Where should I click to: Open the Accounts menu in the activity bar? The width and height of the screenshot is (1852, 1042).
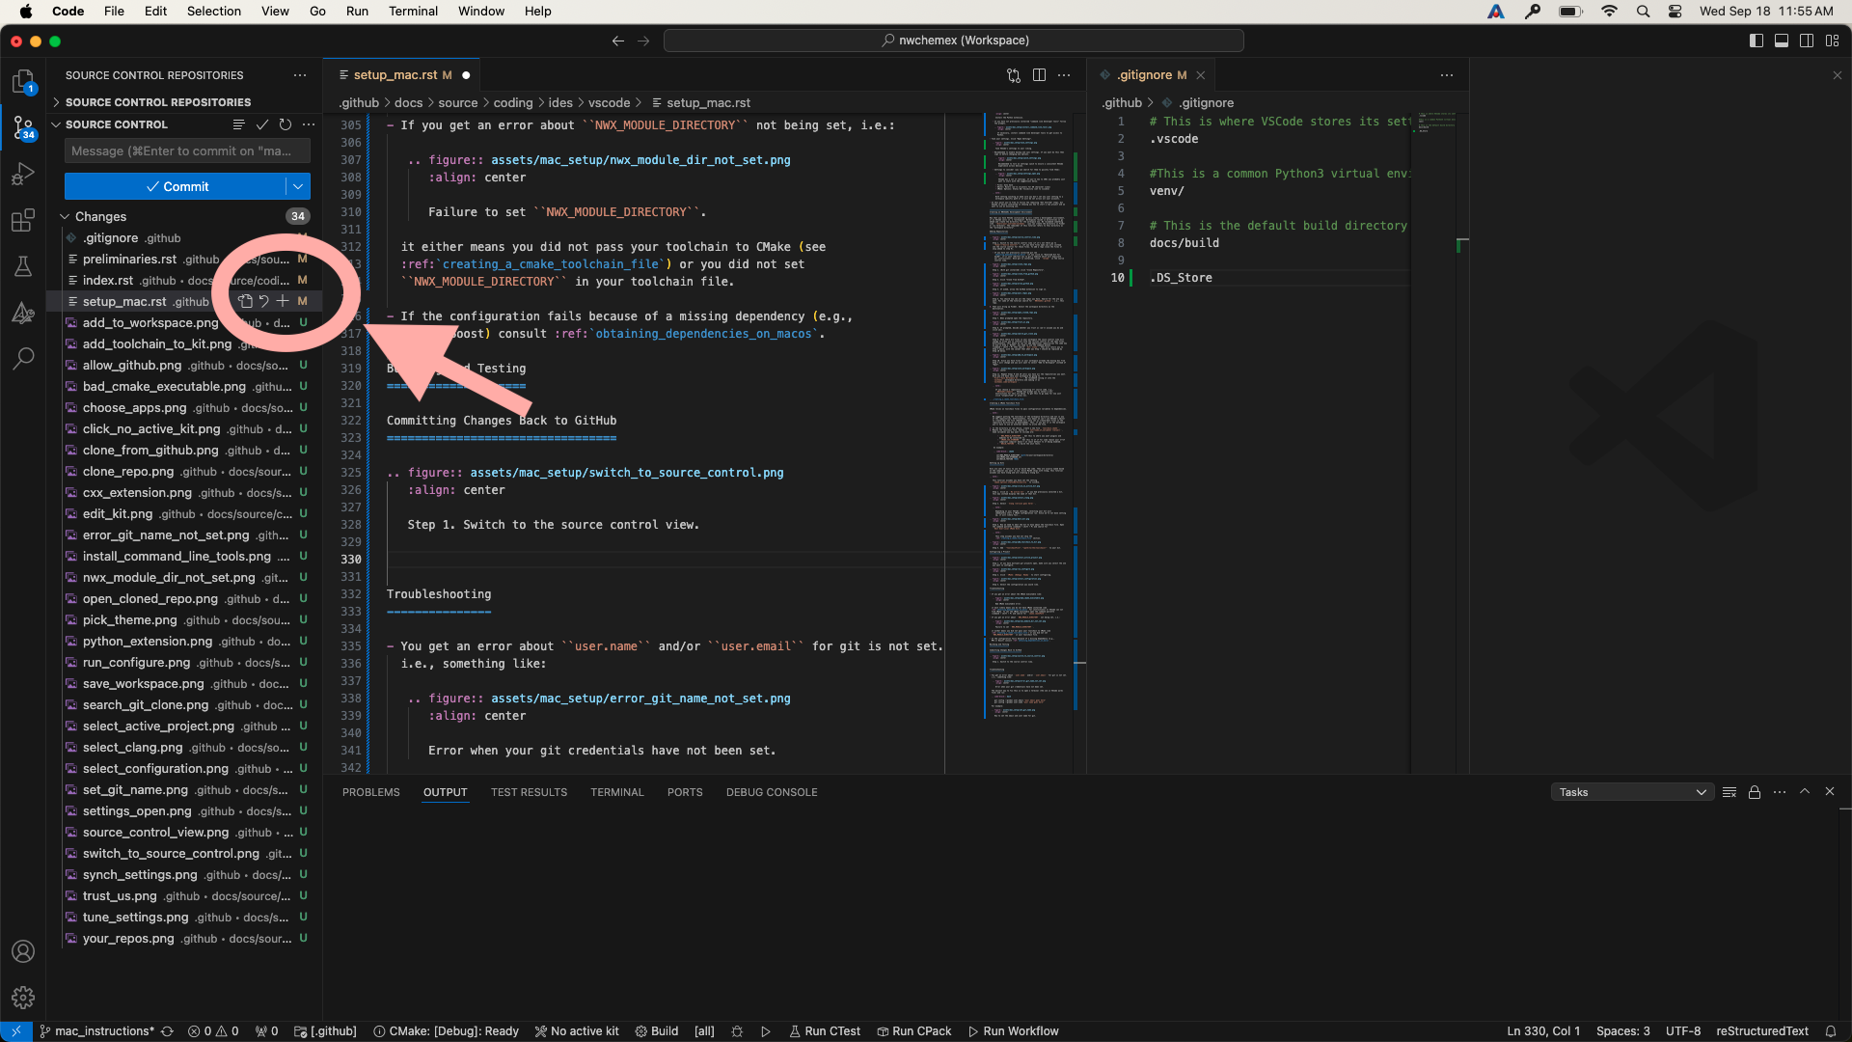pos(23,951)
